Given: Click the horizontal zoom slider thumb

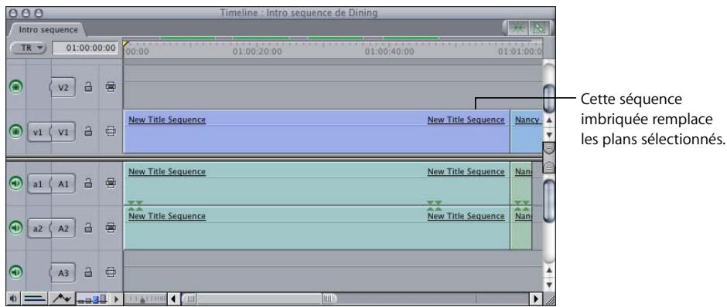Looking at the screenshot, I should (x=260, y=299).
